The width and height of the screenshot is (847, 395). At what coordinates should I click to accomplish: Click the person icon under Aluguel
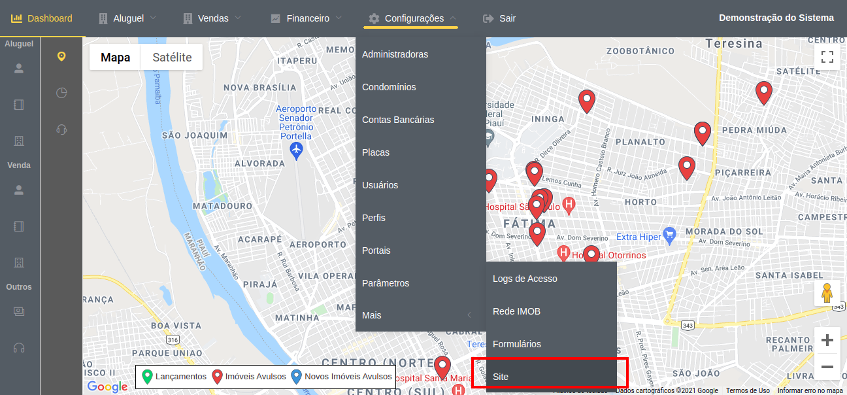[x=19, y=68]
